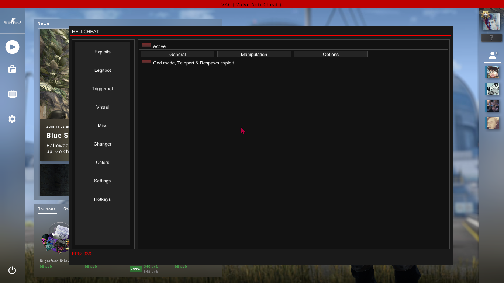Open the friends list icon
This screenshot has height=283, width=504.
[492, 55]
